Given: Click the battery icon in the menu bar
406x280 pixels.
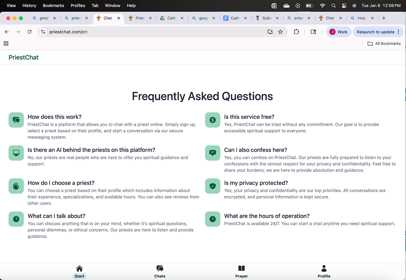Looking at the screenshot, I should pos(310,6).
